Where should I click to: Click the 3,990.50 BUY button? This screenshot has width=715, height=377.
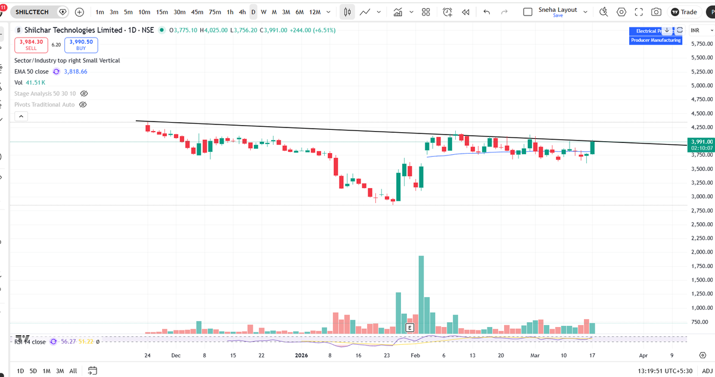coord(80,45)
